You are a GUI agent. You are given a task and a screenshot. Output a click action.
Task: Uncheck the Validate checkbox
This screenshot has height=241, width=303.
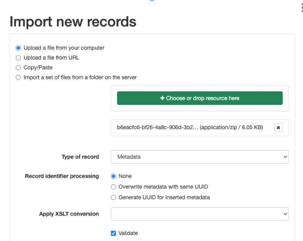(113, 233)
